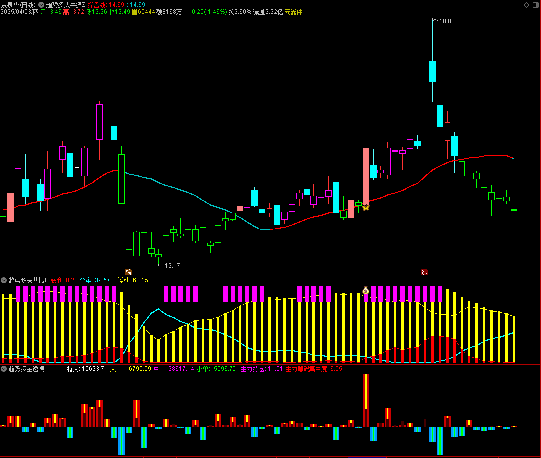Click the turnover rate 换2.60%

[240, 12]
